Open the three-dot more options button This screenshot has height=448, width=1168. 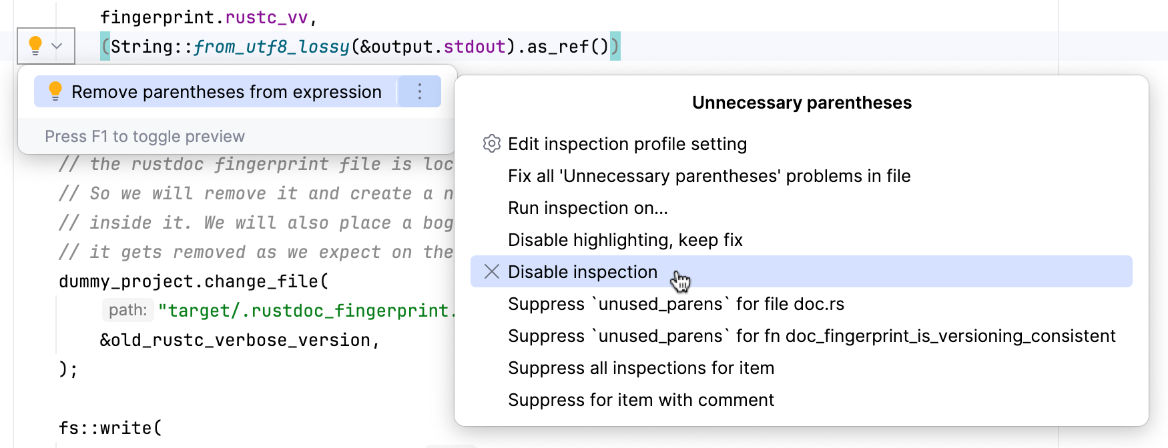click(x=420, y=91)
